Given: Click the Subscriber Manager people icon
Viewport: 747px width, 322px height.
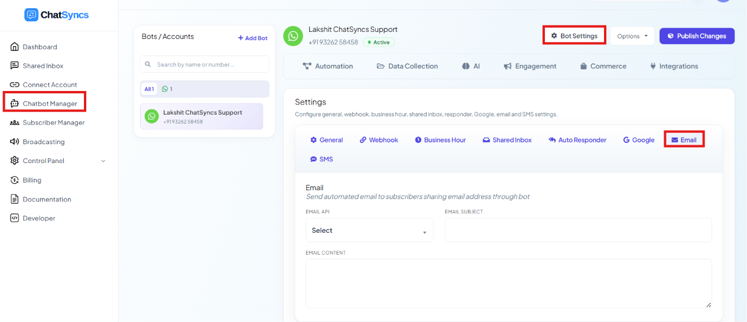Looking at the screenshot, I should pyautogui.click(x=15, y=123).
